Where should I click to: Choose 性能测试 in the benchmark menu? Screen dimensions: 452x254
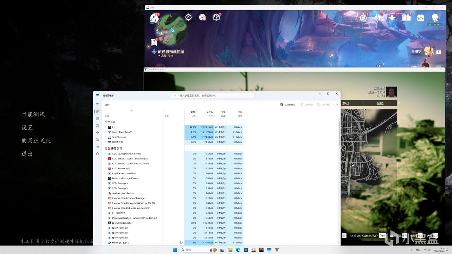(33, 114)
